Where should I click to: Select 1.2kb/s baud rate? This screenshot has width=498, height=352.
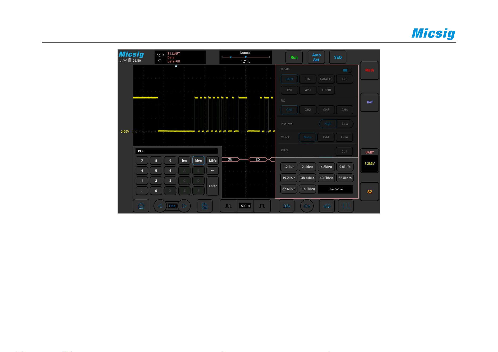point(289,167)
